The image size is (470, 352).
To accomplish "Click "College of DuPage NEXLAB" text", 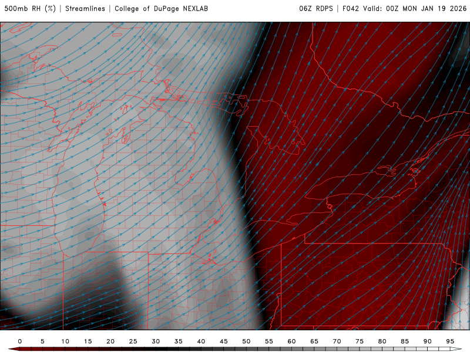I will (x=161, y=9).
